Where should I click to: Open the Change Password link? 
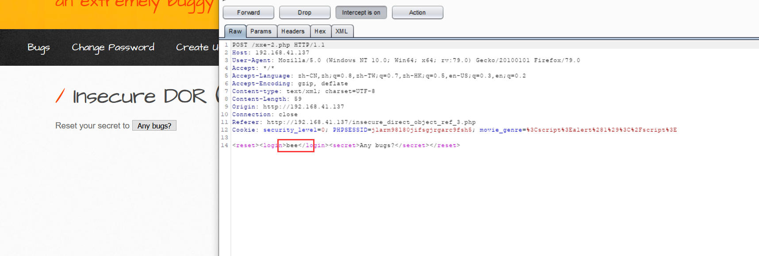(113, 48)
